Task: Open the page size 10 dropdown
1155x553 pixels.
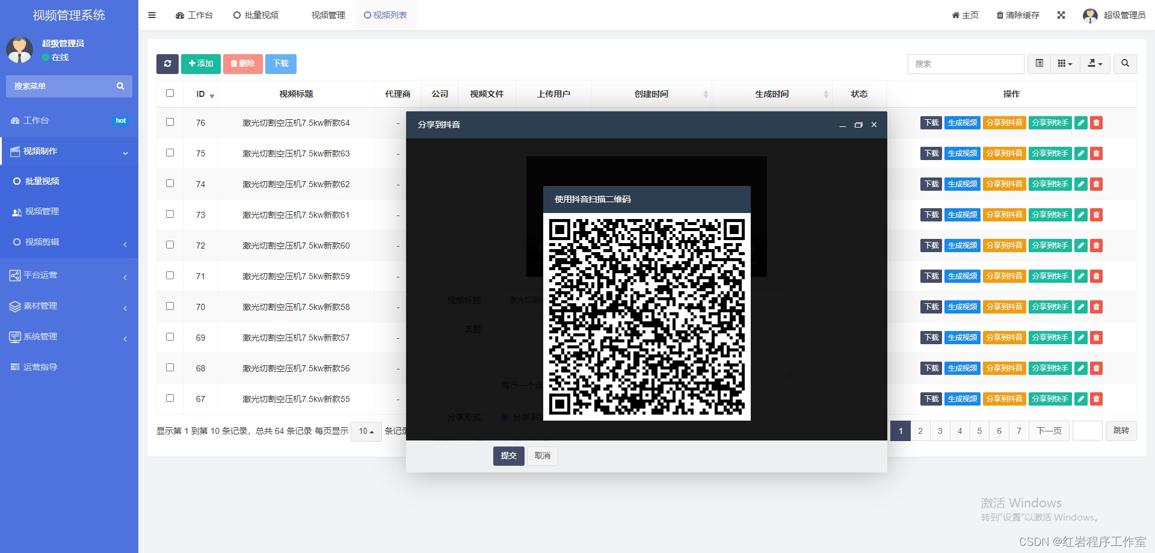Action: coord(366,431)
